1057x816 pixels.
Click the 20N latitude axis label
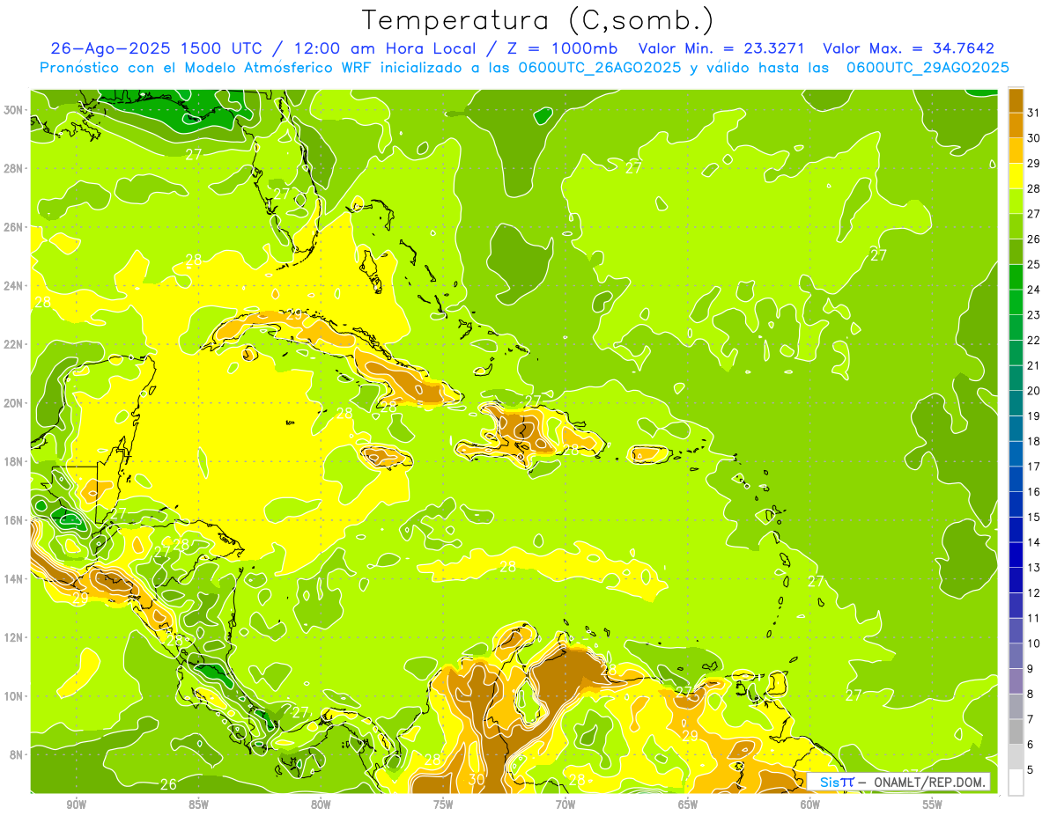[x=13, y=403]
